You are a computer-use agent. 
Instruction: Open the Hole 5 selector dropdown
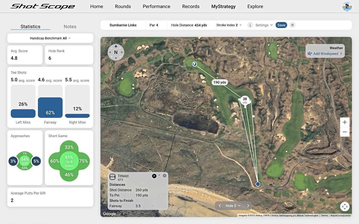tap(233, 206)
